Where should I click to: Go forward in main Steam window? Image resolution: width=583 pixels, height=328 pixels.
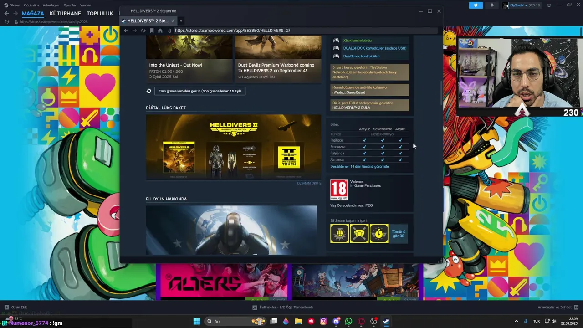point(15,14)
